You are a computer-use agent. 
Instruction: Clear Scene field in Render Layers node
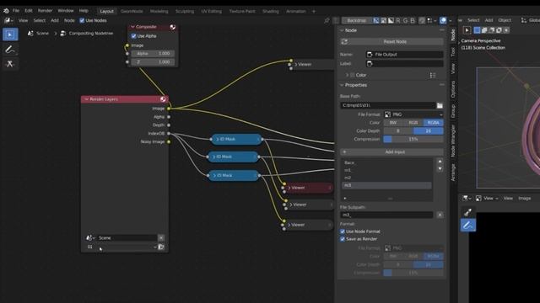coord(161,238)
